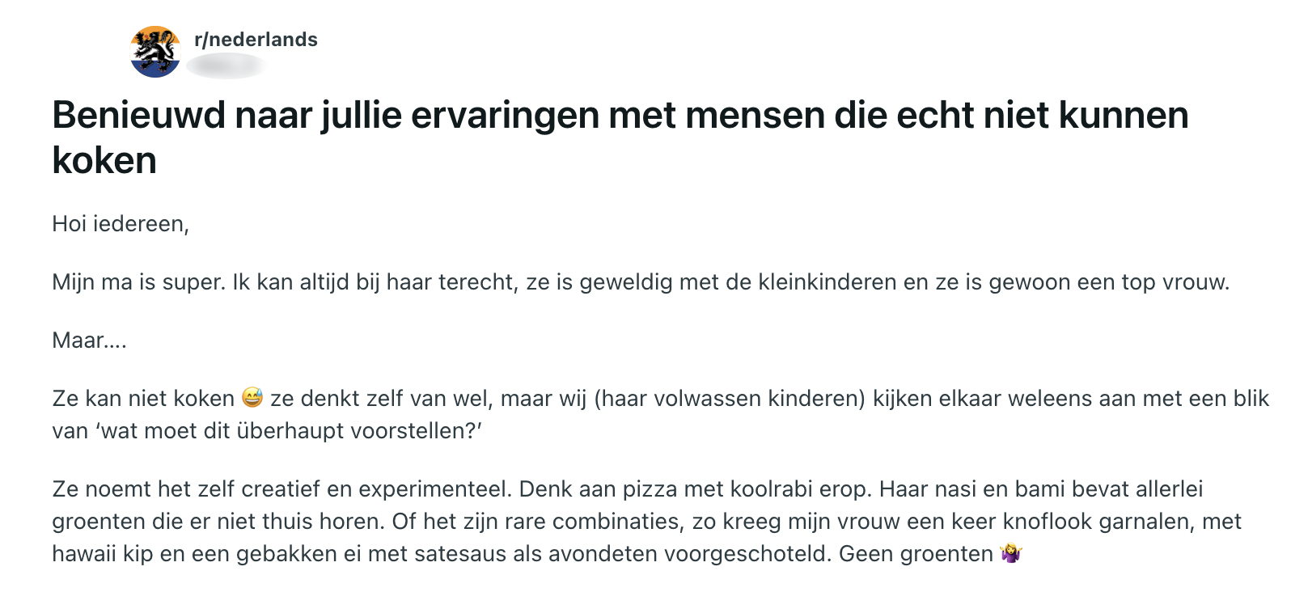
Task: Click the blurred username under r/nederlands
Action: (x=226, y=66)
